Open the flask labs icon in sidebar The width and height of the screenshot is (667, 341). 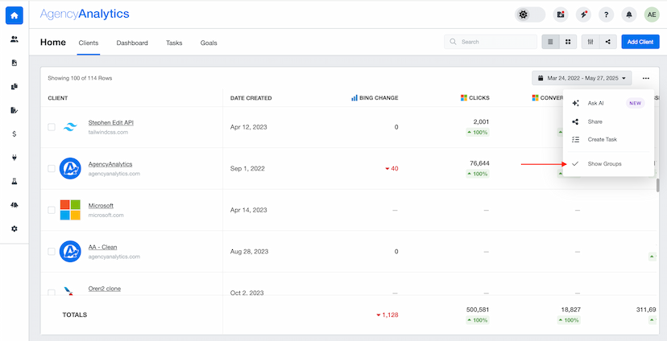click(14, 181)
